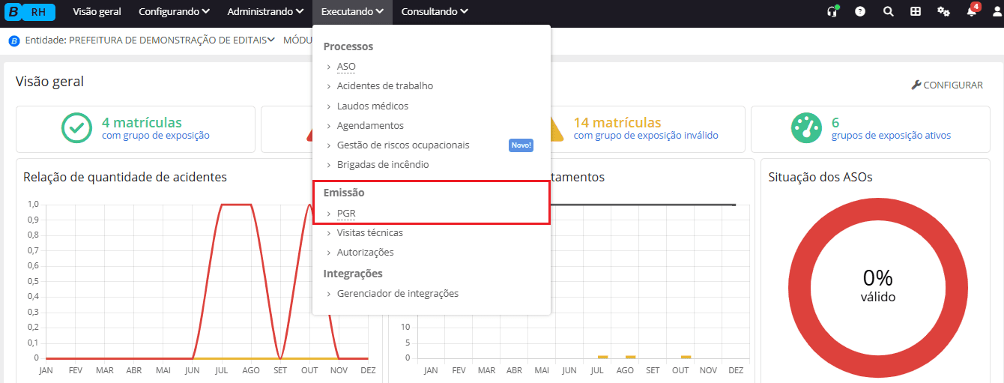1004x383 pixels.
Task: Go to Visão geral in navbar
Action: [x=97, y=12]
